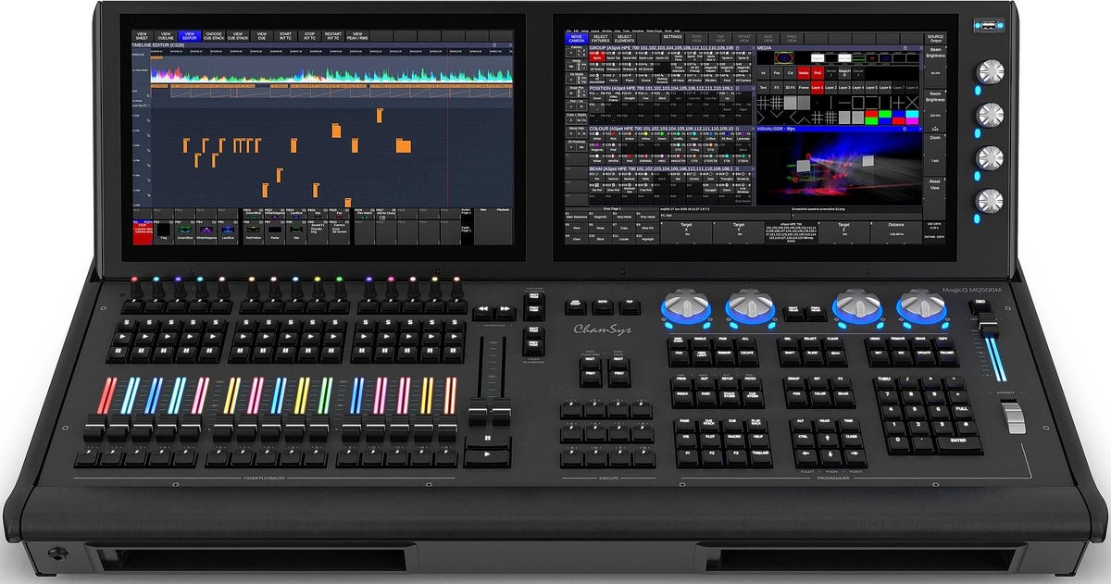Tap SELECT FIXTURES soft button
This screenshot has height=584, width=1111.
(600, 39)
